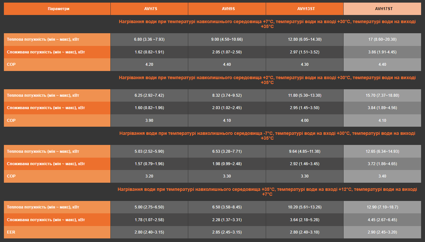425x242 pixels.
Task: Select cell 9.64 (4.85~11.38)
Action: coord(305,151)
